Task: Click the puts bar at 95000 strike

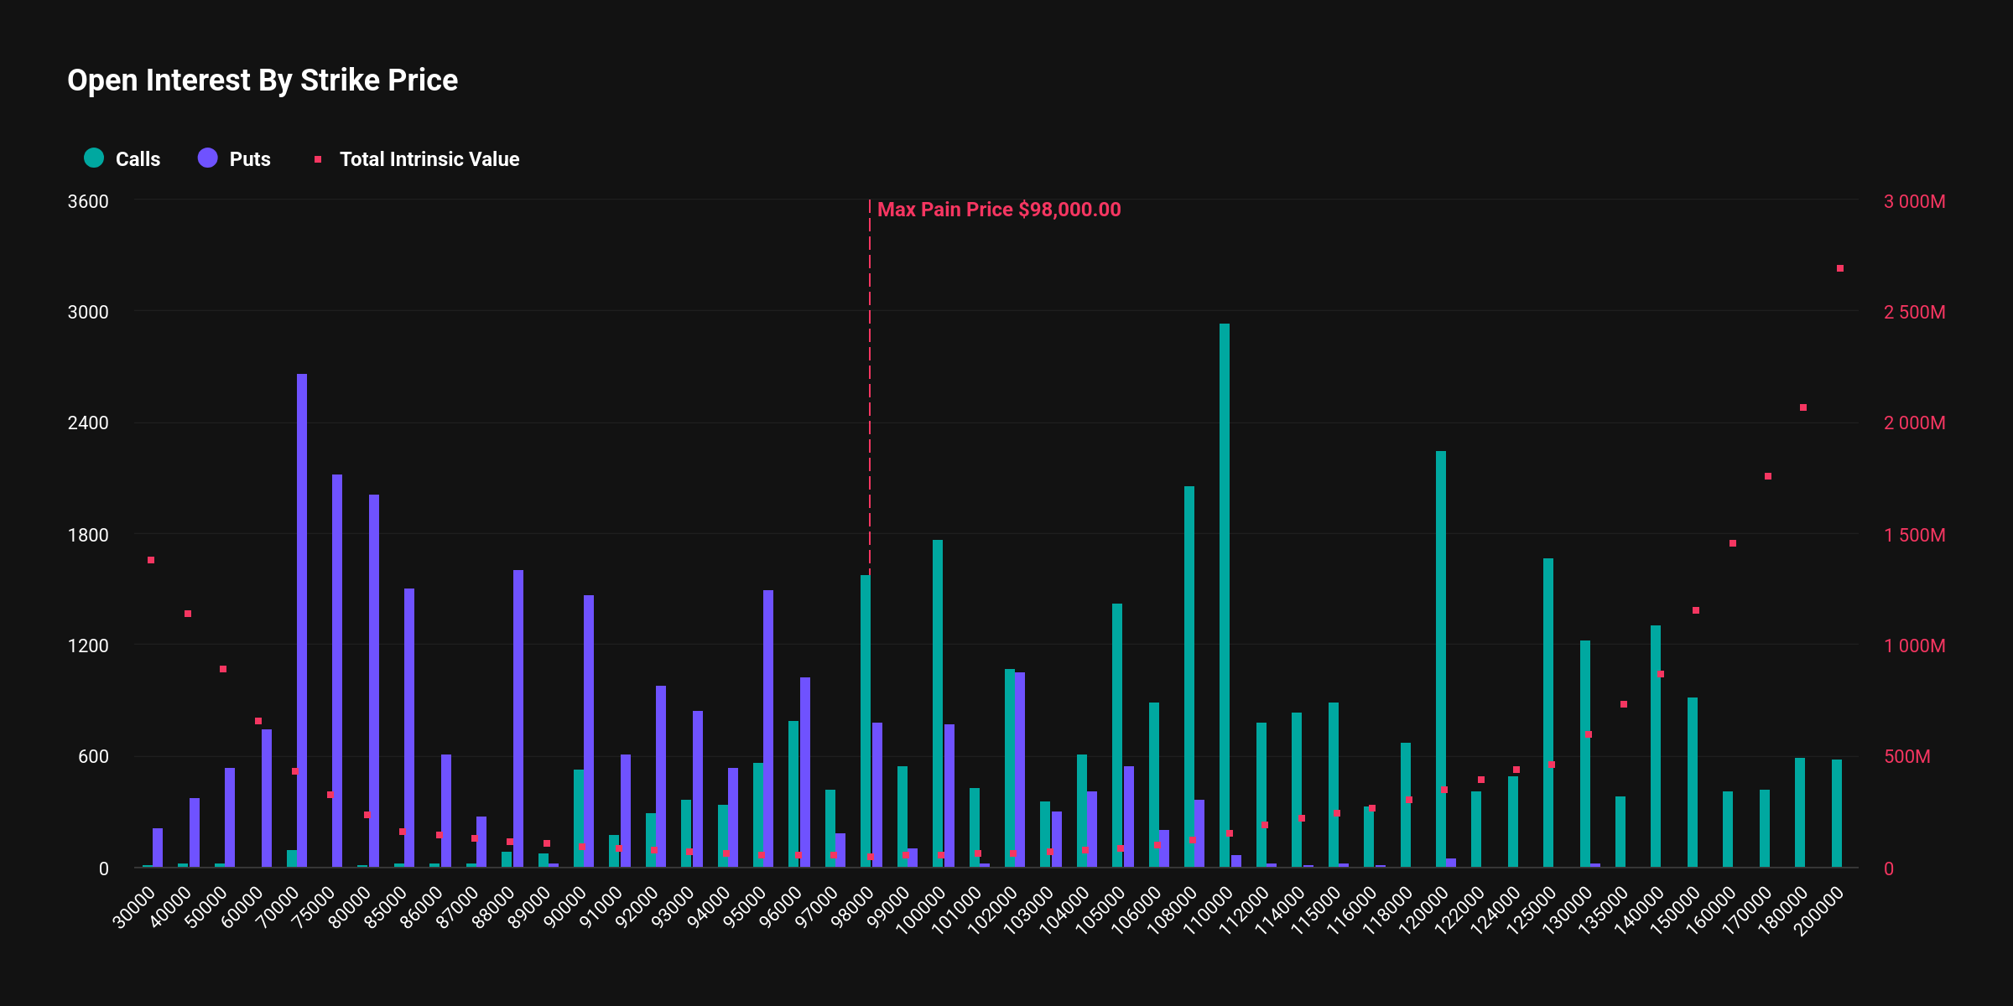Action: point(768,728)
